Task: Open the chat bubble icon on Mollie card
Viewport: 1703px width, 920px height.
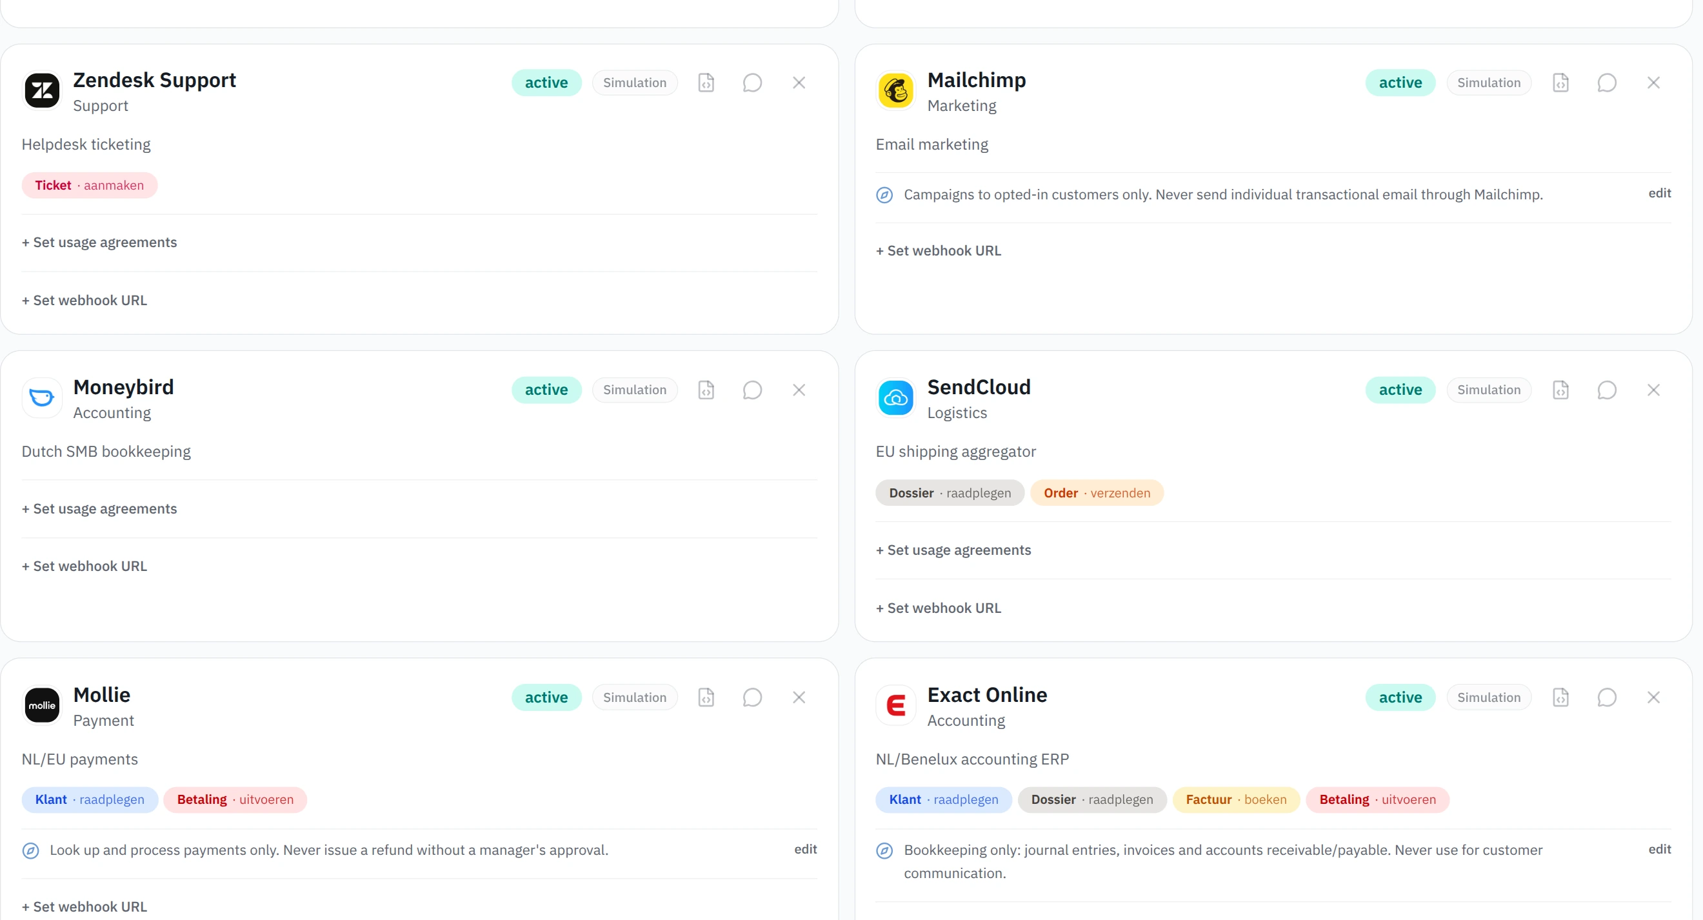Action: pyautogui.click(x=752, y=697)
